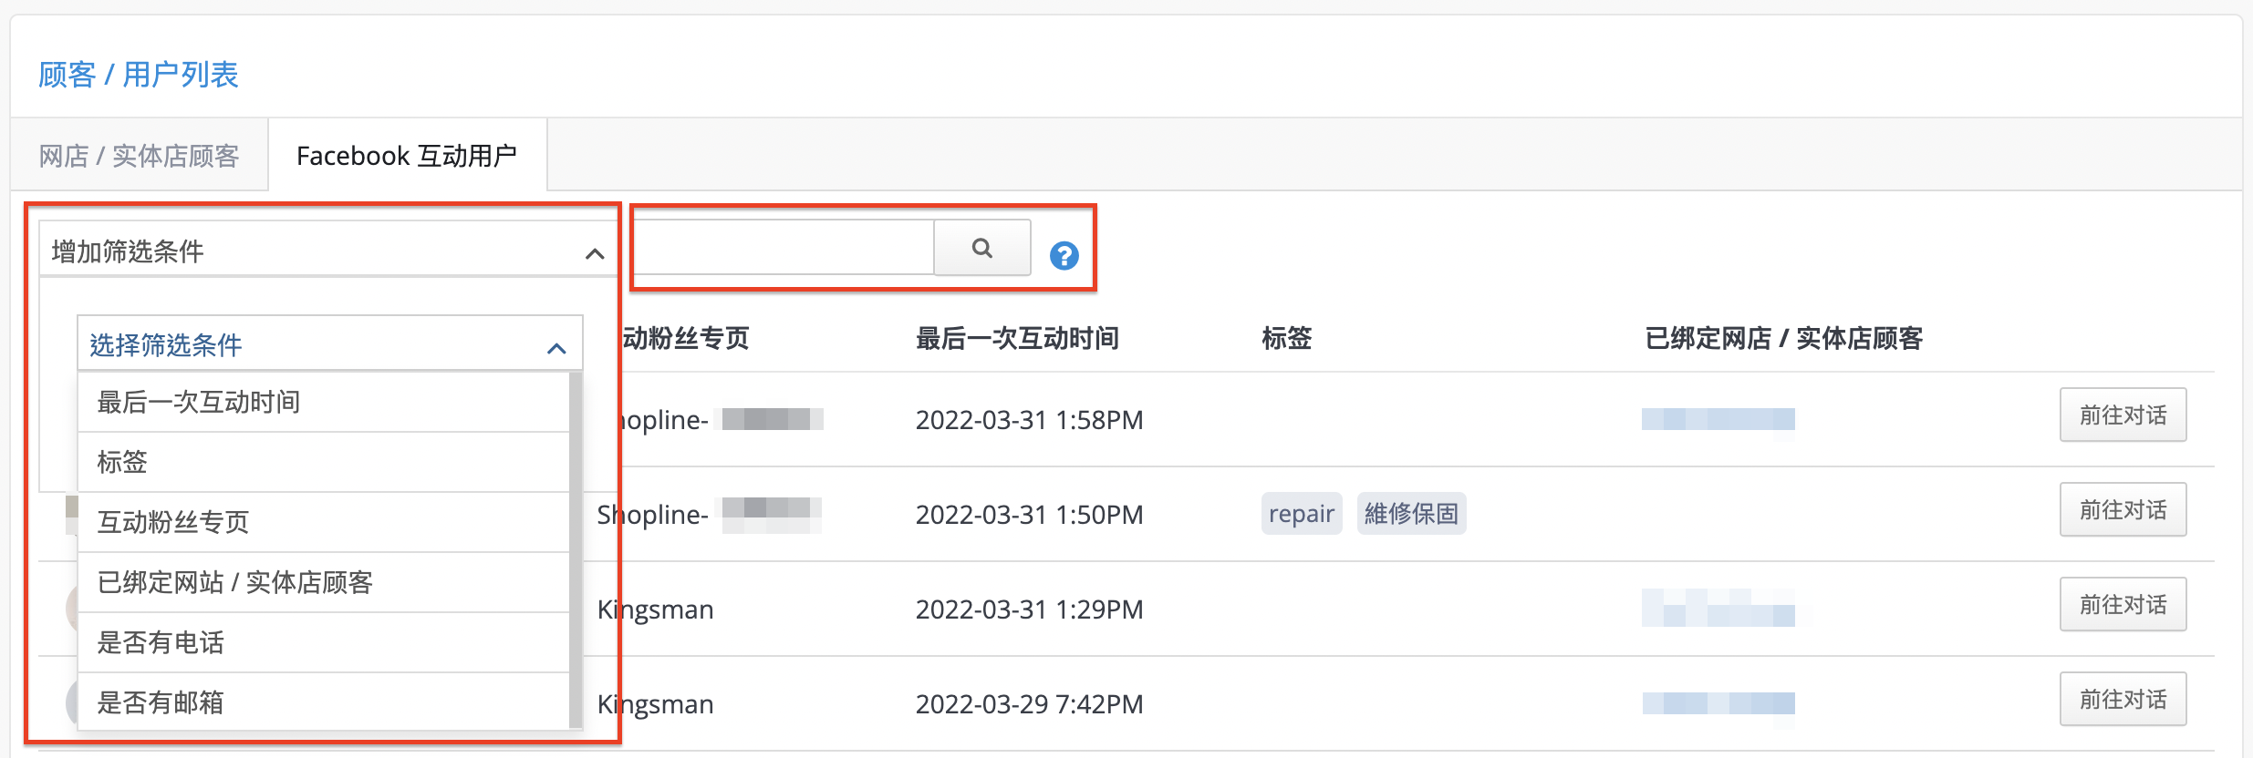
Task: Click 前往对话 for 1:58PM row
Action: [2123, 415]
